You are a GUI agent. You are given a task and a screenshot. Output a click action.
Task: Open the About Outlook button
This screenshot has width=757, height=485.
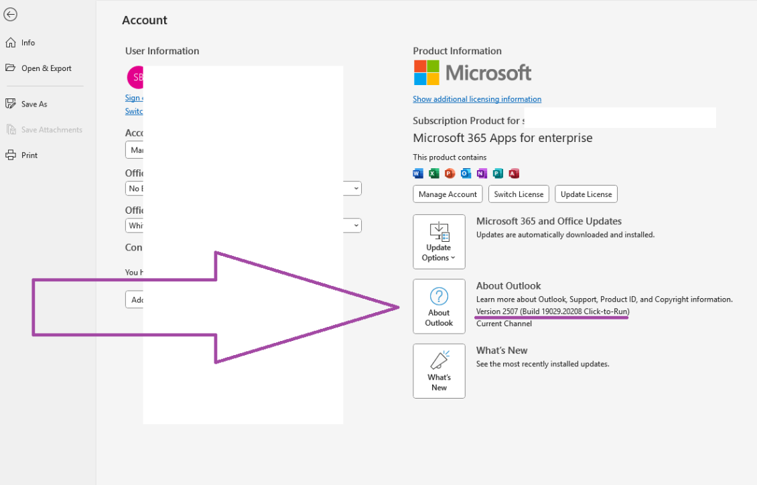[x=439, y=306]
